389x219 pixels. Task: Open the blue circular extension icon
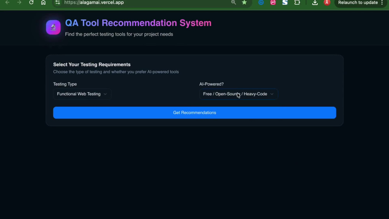261,2
